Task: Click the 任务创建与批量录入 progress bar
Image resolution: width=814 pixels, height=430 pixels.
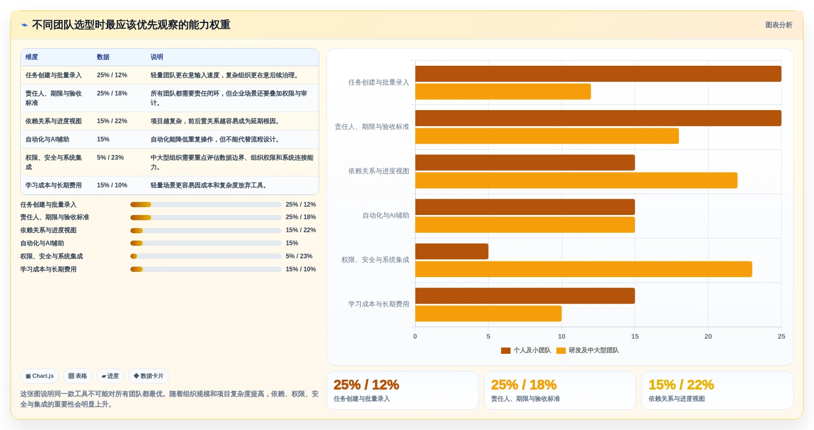Action: (206, 205)
